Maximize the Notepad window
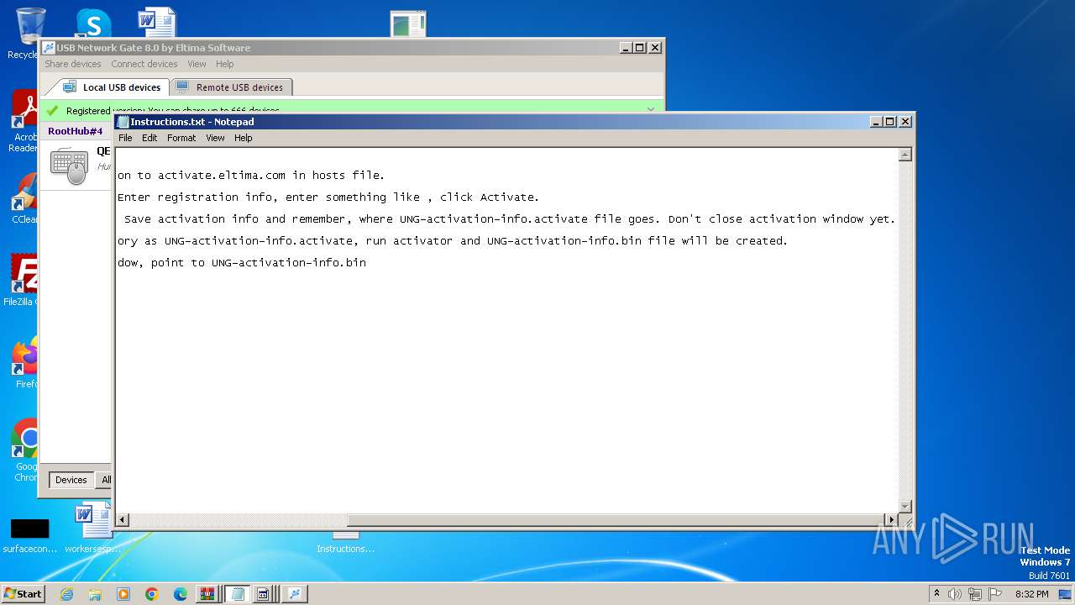The image size is (1075, 605). click(x=890, y=121)
